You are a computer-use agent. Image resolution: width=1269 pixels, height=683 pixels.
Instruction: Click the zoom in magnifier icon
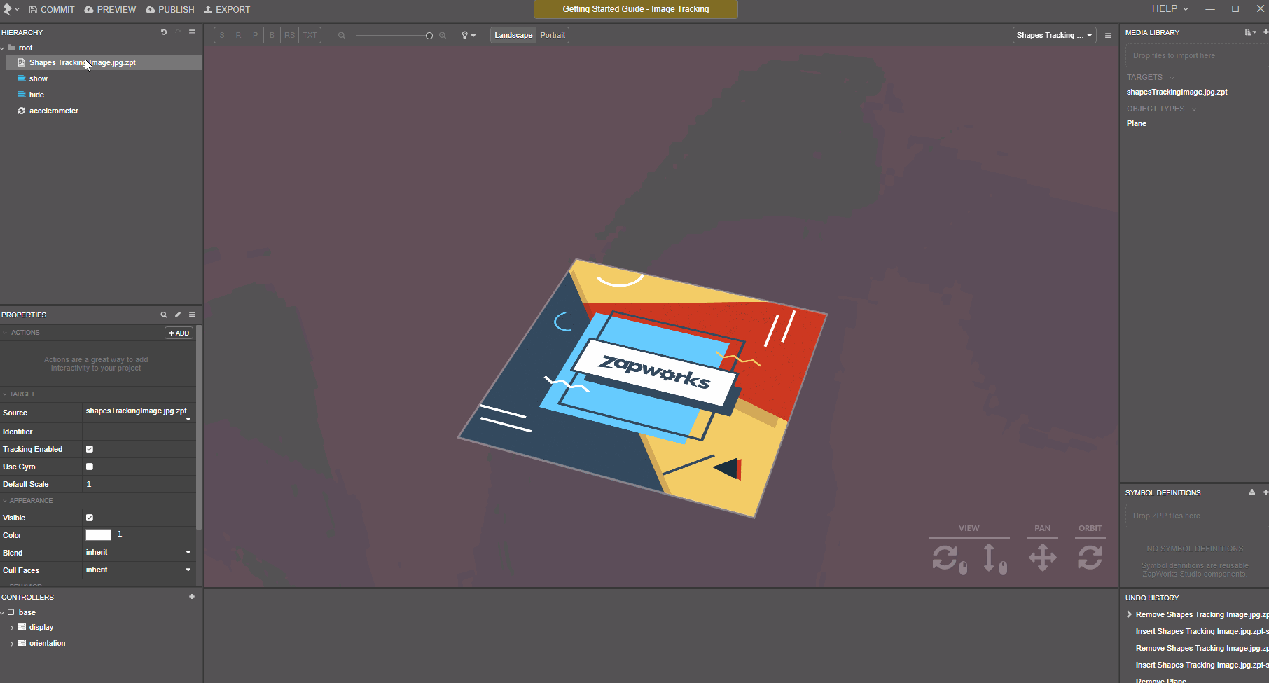[443, 35]
